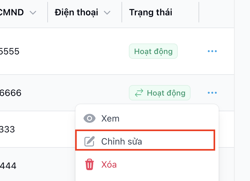Screen dimensions: 250x181
Task: Select the cell ending in 333
Action: (8, 129)
